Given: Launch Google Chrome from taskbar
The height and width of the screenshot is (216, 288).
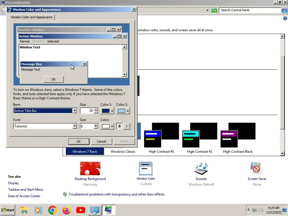Looking at the screenshot, I should pos(52,210).
